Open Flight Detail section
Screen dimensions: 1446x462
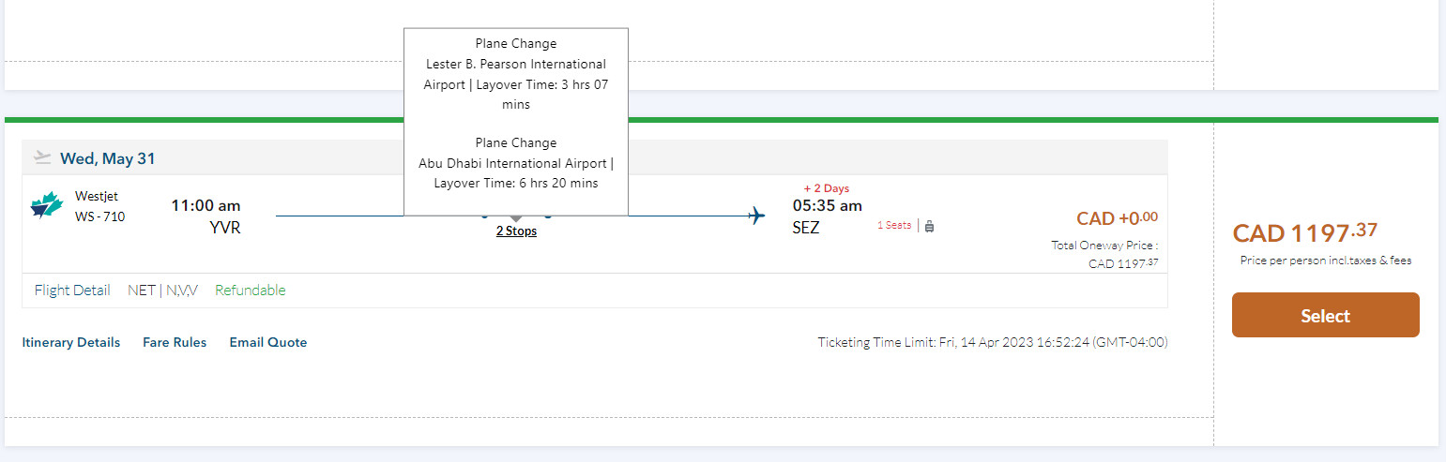72,290
